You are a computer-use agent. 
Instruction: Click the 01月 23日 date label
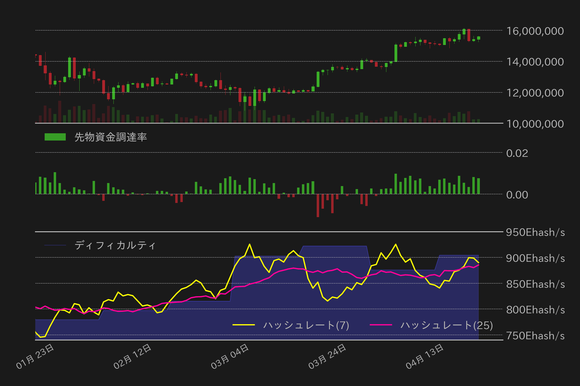(x=35, y=356)
